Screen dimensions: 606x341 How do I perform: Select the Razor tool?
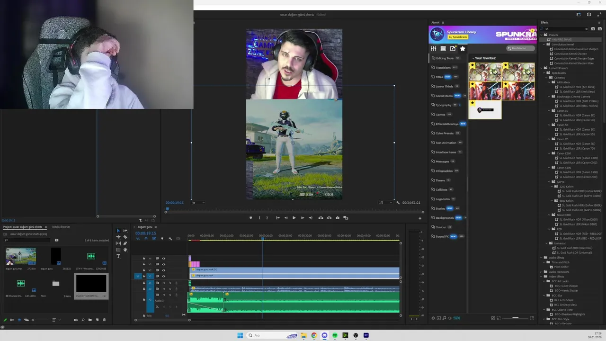tap(125, 237)
